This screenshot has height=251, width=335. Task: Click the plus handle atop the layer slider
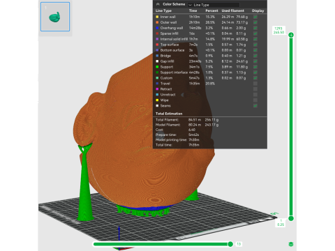click(x=291, y=35)
